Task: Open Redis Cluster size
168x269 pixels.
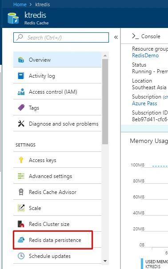Action: click(57, 224)
